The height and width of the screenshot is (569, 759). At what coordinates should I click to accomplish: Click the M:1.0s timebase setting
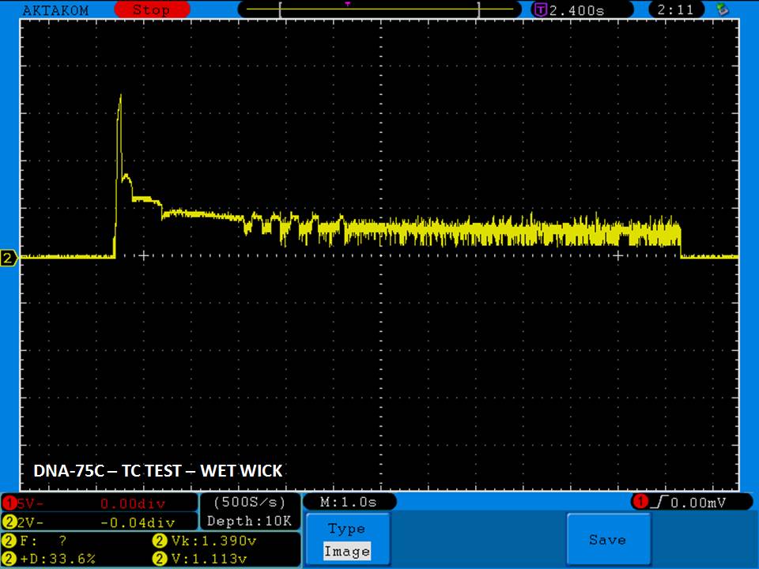click(349, 502)
